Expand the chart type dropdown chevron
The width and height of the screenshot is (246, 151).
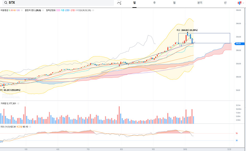click(x=243, y=3)
